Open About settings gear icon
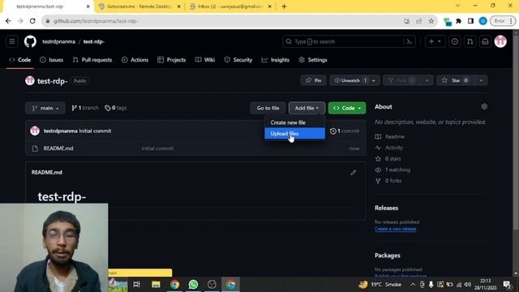This screenshot has height=292, width=519. click(484, 106)
